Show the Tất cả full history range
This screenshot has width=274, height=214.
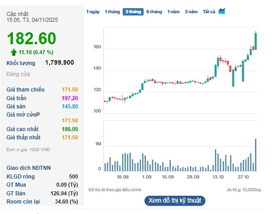click(209, 12)
